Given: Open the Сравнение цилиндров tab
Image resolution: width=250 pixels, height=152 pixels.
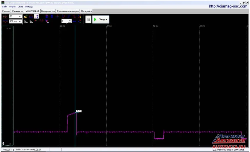Looking at the screenshot, I should tap(68, 11).
